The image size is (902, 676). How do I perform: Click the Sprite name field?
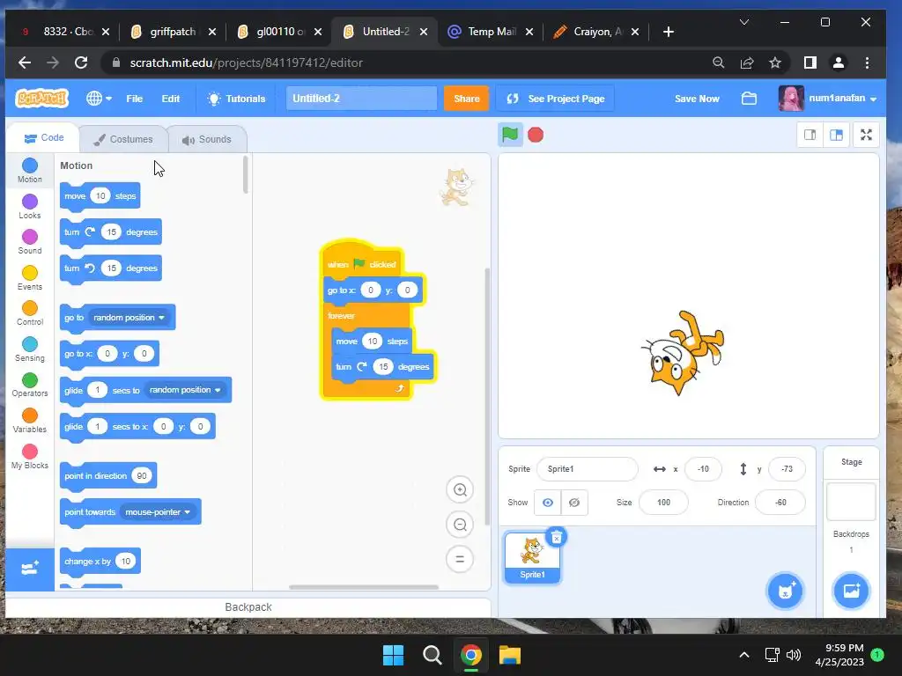pos(587,469)
